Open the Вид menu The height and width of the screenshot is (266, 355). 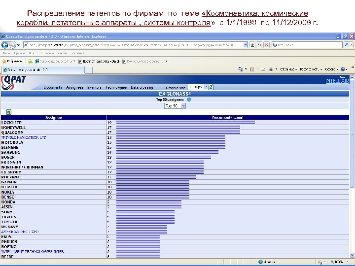click(32, 53)
